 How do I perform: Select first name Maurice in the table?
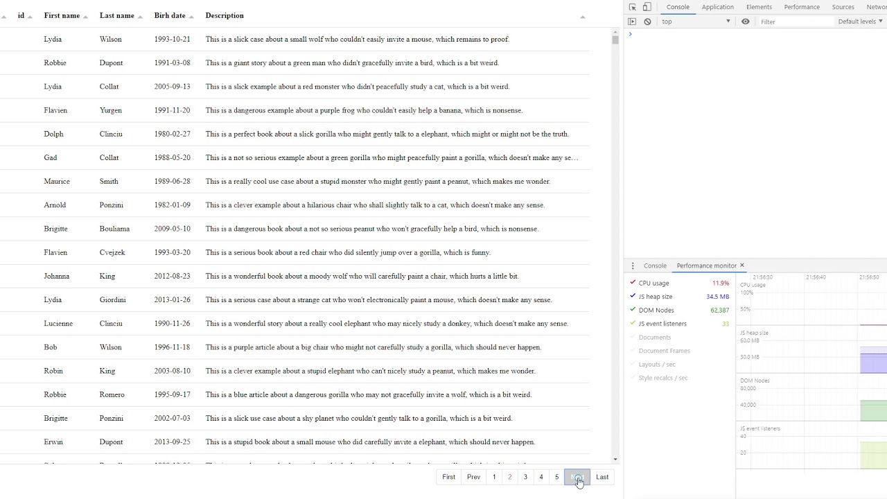[x=57, y=182]
